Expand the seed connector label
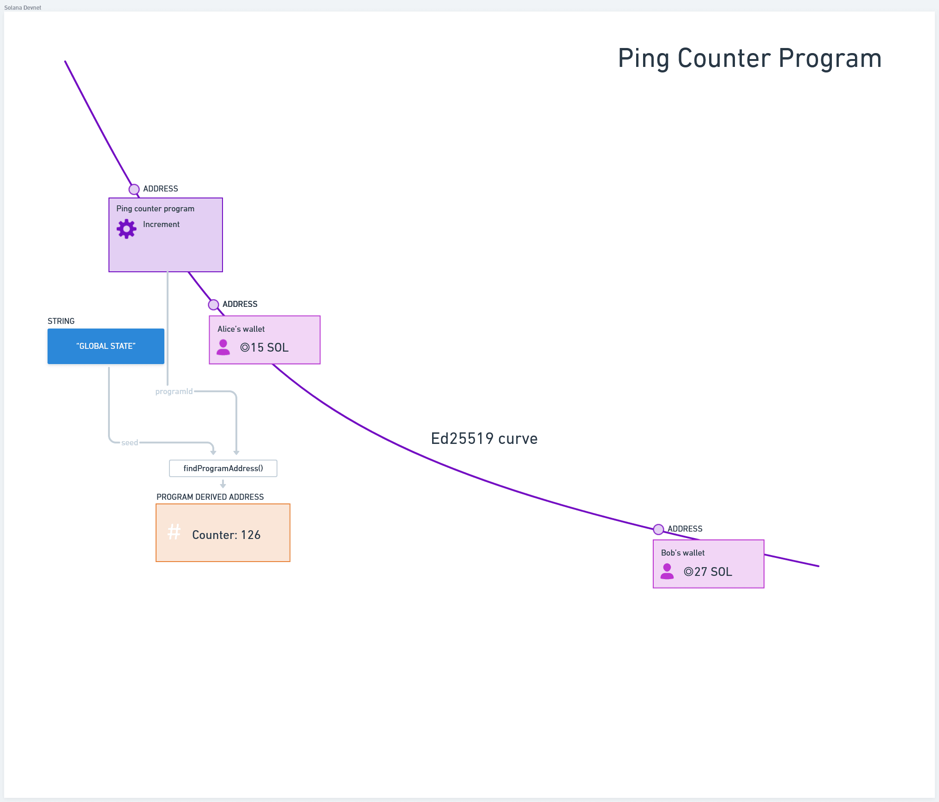The image size is (939, 802). pyautogui.click(x=130, y=442)
